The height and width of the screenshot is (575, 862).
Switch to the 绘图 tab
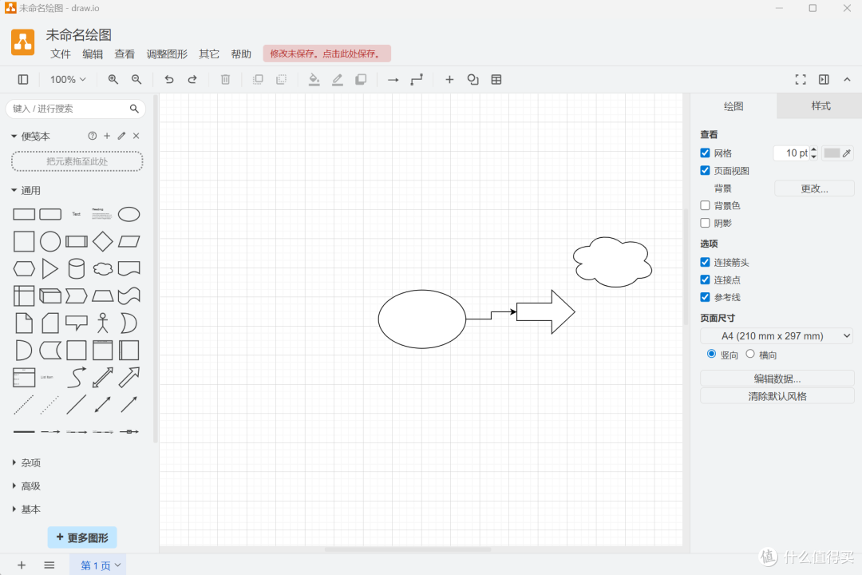[x=733, y=105]
